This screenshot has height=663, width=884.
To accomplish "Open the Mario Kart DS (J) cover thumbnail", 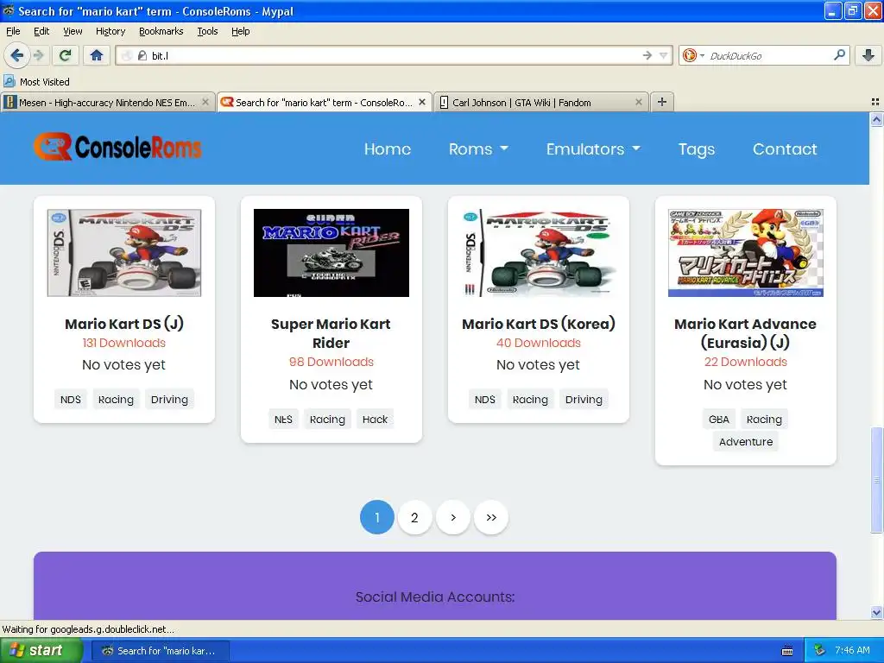I will pos(124,253).
